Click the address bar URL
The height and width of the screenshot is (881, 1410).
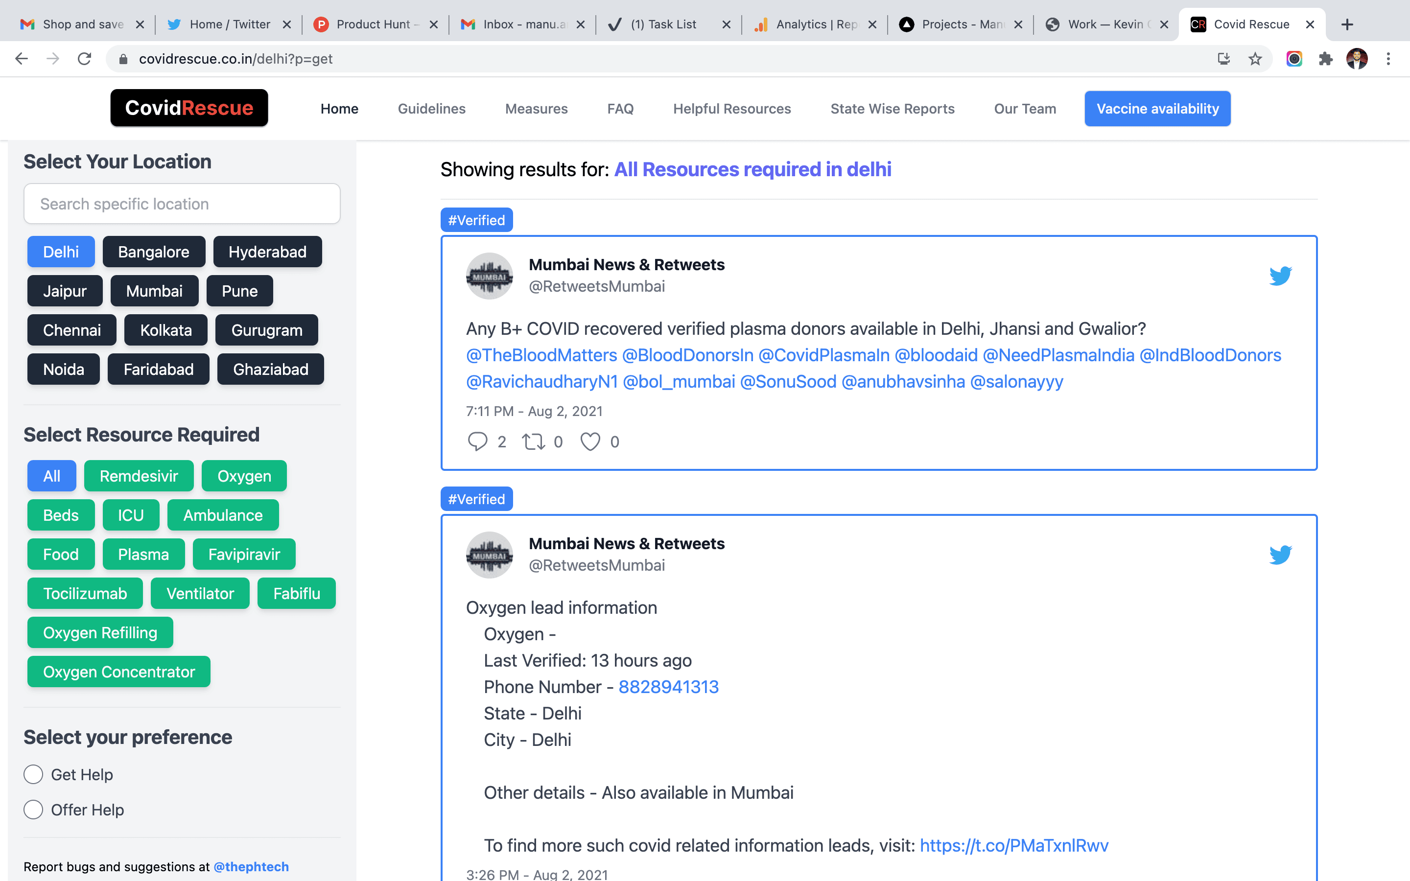[x=236, y=59]
